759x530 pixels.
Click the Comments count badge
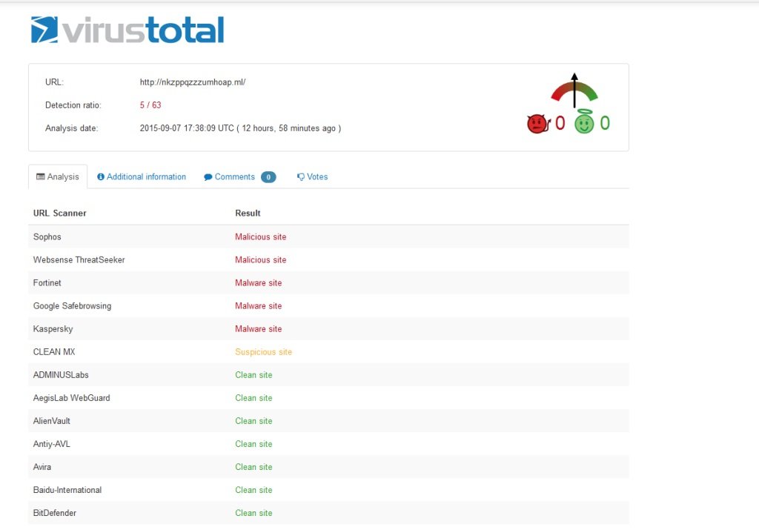[x=268, y=177]
